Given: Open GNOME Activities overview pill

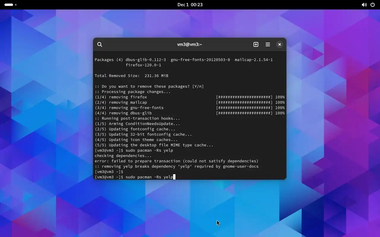Looking at the screenshot, I should pos(10,5).
